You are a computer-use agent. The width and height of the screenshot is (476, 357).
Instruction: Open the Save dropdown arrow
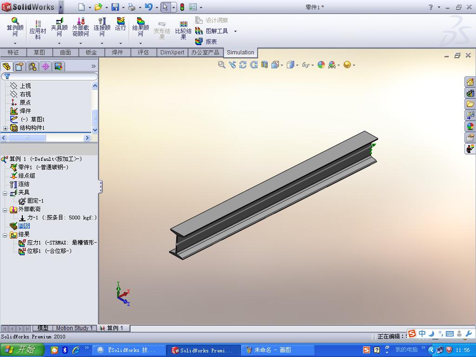pyautogui.click(x=123, y=7)
